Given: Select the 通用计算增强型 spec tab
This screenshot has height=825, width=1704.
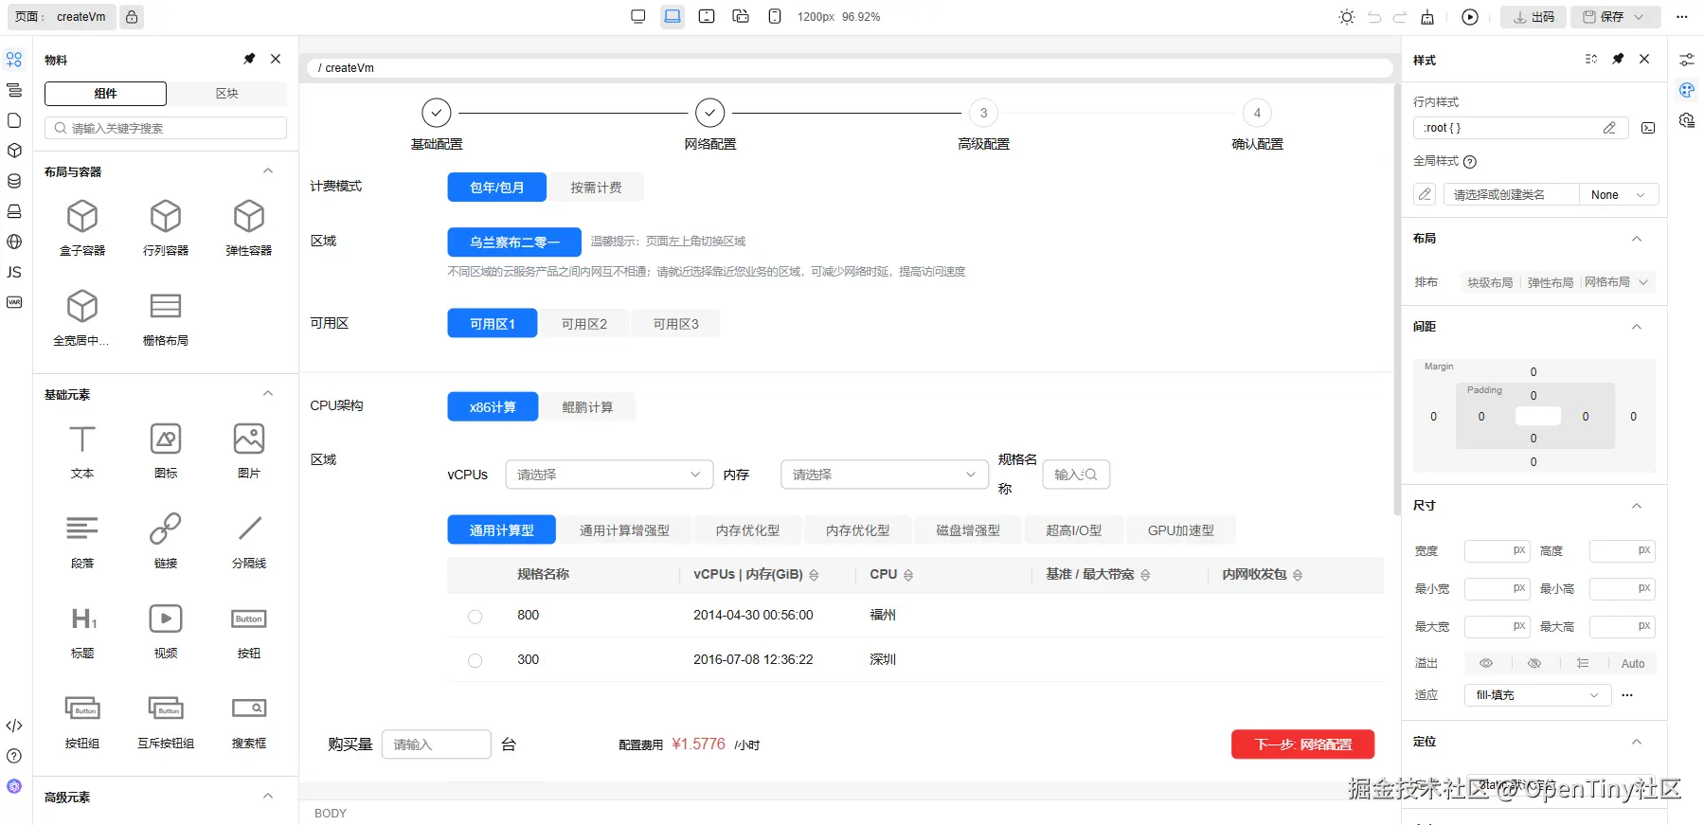Looking at the screenshot, I should (624, 530).
